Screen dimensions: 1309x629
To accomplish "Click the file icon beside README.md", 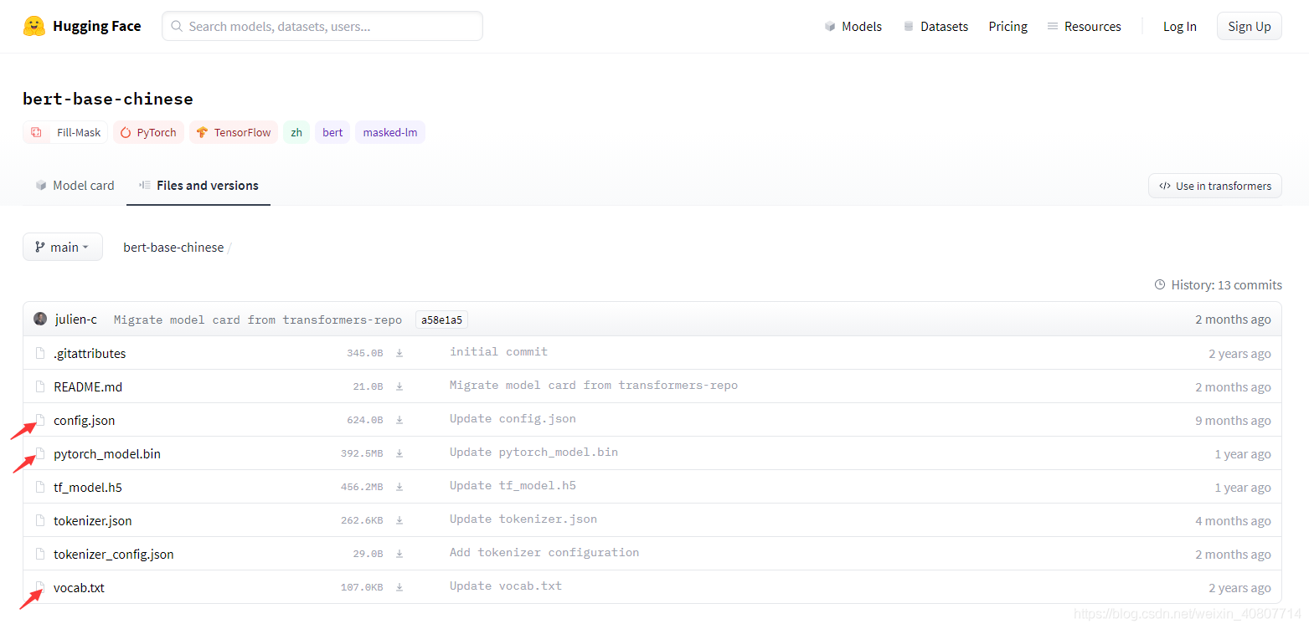I will pos(39,386).
